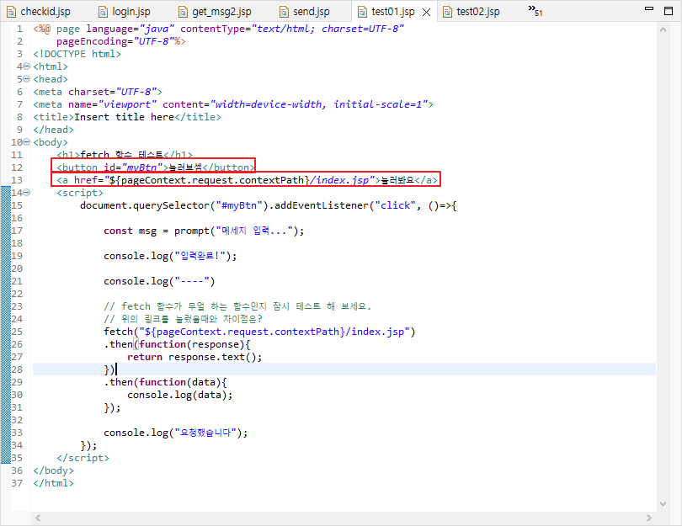This screenshot has width=682, height=526.
Task: Switch to the checkid.jsp editor tab
Action: coord(38,12)
